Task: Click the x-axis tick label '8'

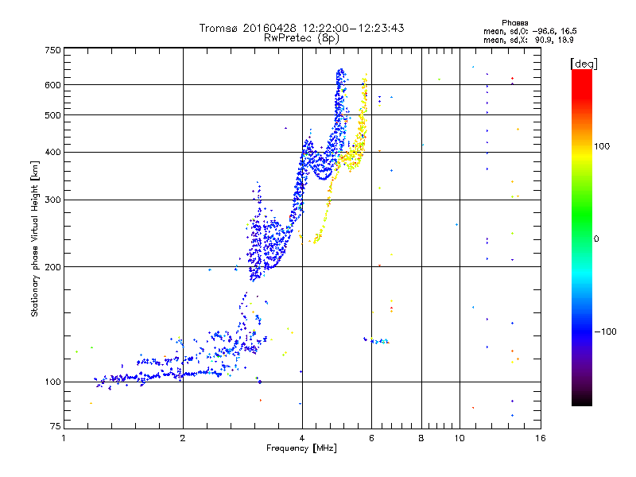Action: pyautogui.click(x=421, y=438)
